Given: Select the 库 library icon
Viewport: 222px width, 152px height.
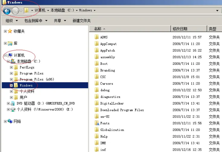Looking at the screenshot, I should [x=10, y=43].
